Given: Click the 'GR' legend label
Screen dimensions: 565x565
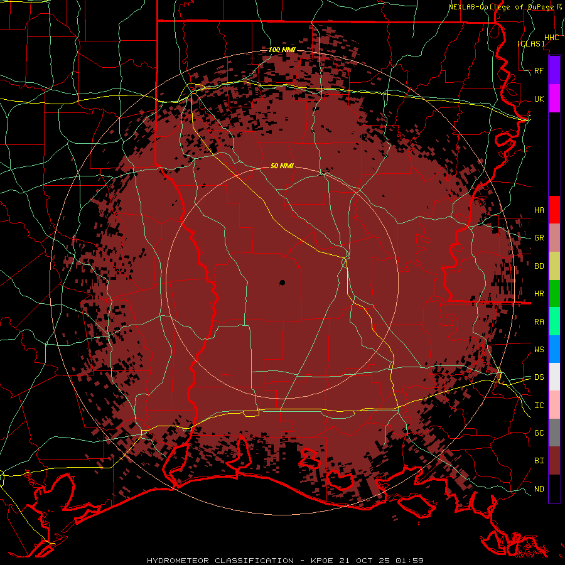Looking at the screenshot, I should [539, 238].
